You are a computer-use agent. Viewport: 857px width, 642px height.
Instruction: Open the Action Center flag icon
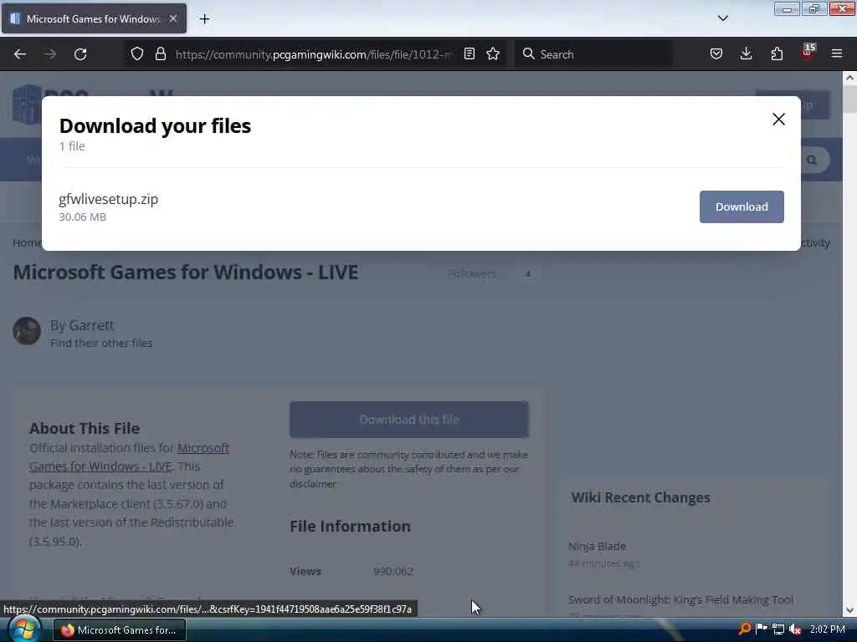point(761,629)
